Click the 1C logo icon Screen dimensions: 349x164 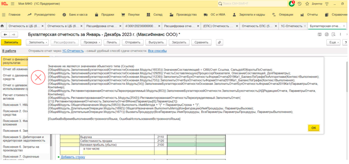pyautogui.click(x=5, y=4)
